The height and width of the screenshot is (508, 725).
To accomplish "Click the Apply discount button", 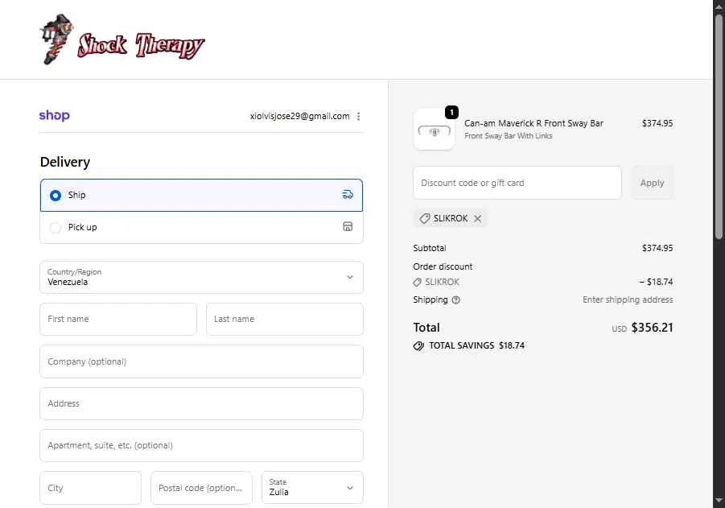I will point(652,183).
